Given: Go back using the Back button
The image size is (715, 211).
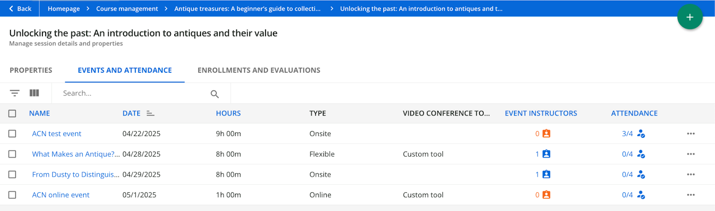Looking at the screenshot, I should pos(20,8).
